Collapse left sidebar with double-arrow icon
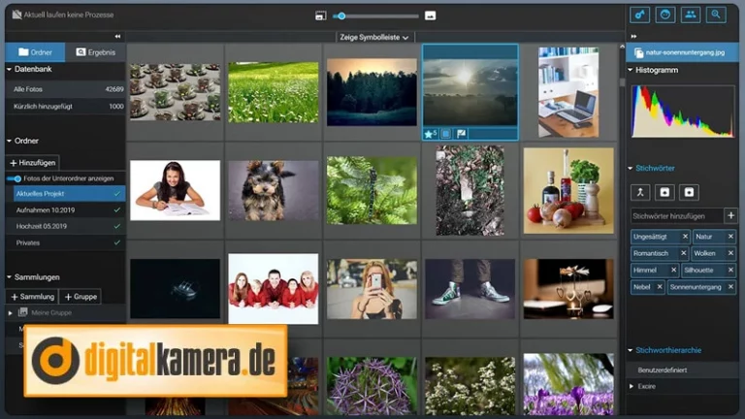745x419 pixels. [117, 37]
